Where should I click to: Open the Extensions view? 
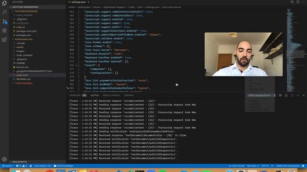(x=4, y=40)
